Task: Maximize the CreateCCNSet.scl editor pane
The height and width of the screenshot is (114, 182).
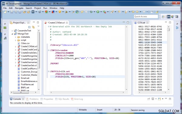Action: pyautogui.click(x=128, y=23)
